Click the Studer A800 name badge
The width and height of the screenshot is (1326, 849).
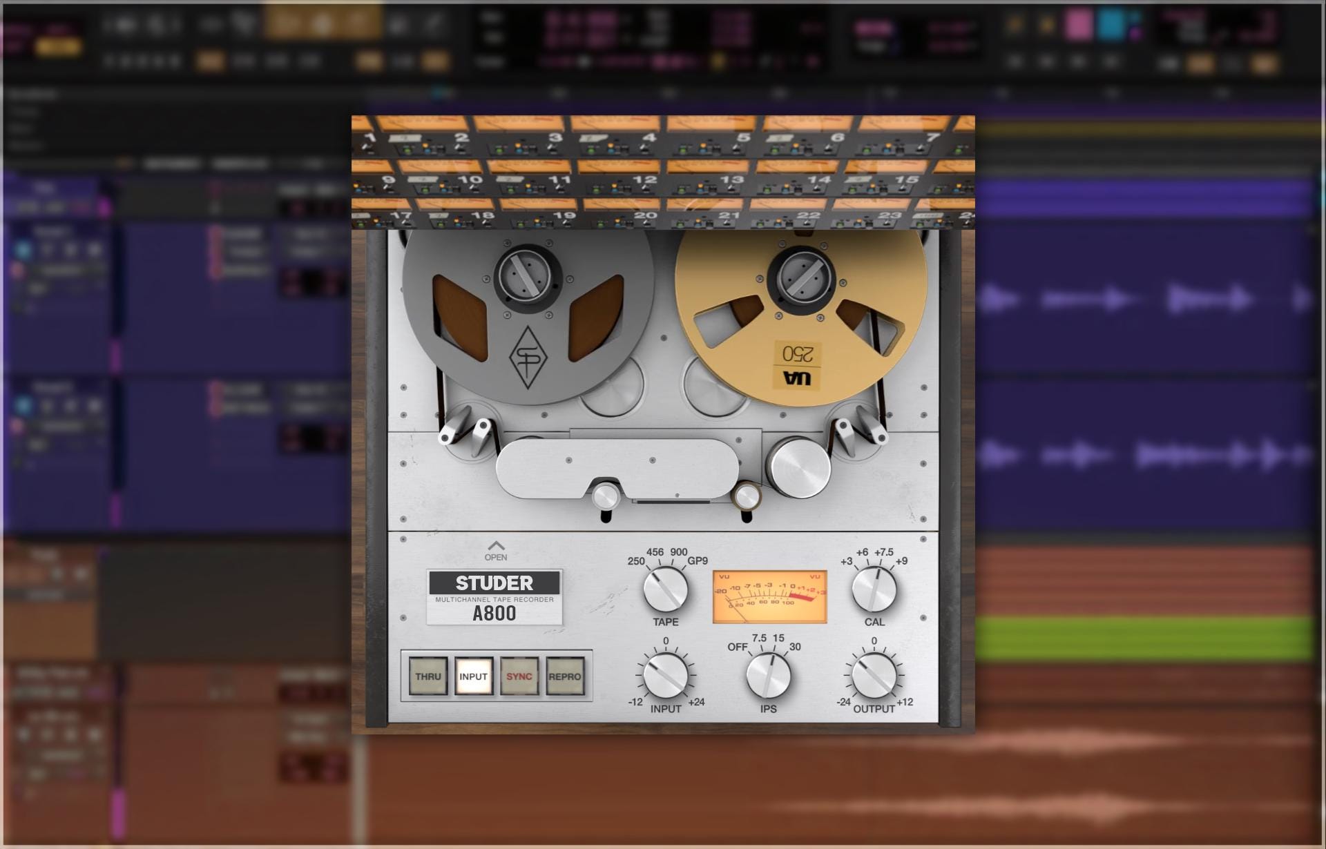[x=494, y=598]
